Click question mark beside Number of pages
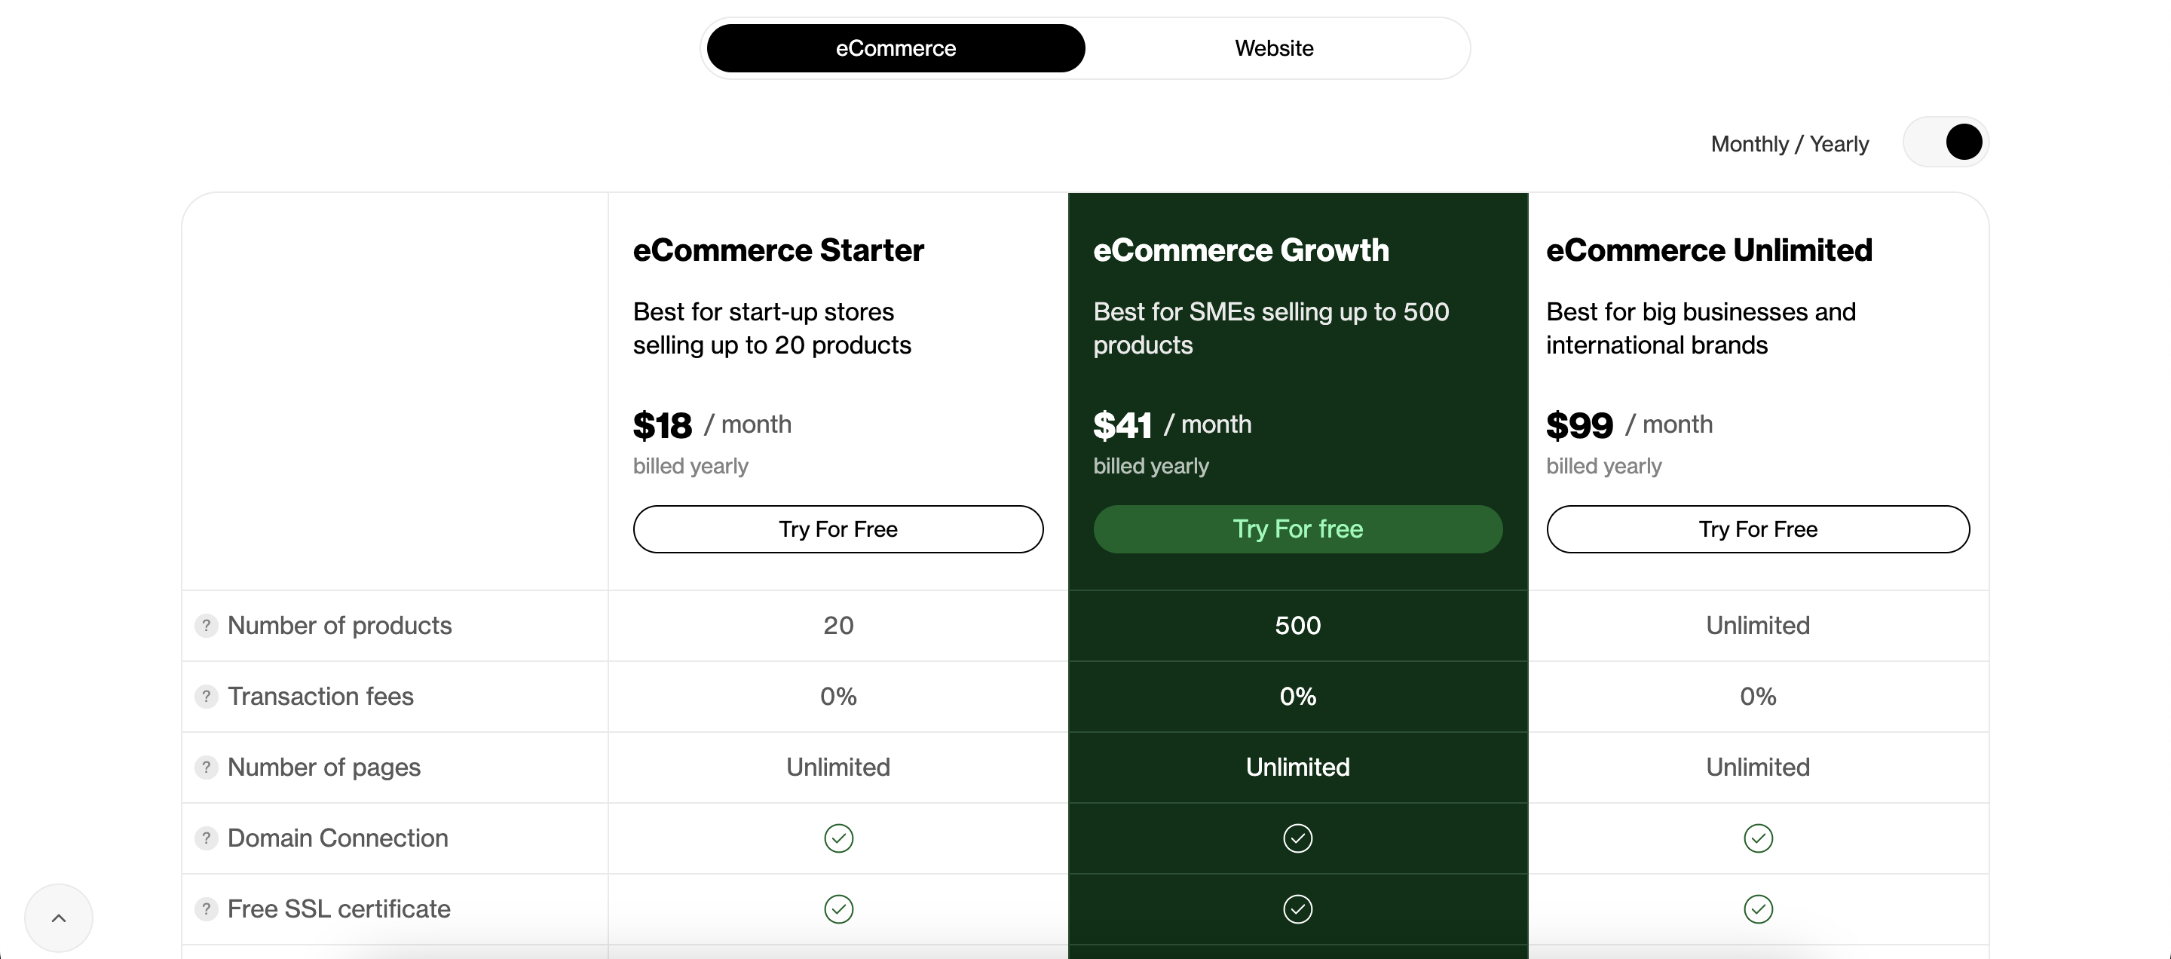Viewport: 2171px width, 959px height. pyautogui.click(x=206, y=767)
